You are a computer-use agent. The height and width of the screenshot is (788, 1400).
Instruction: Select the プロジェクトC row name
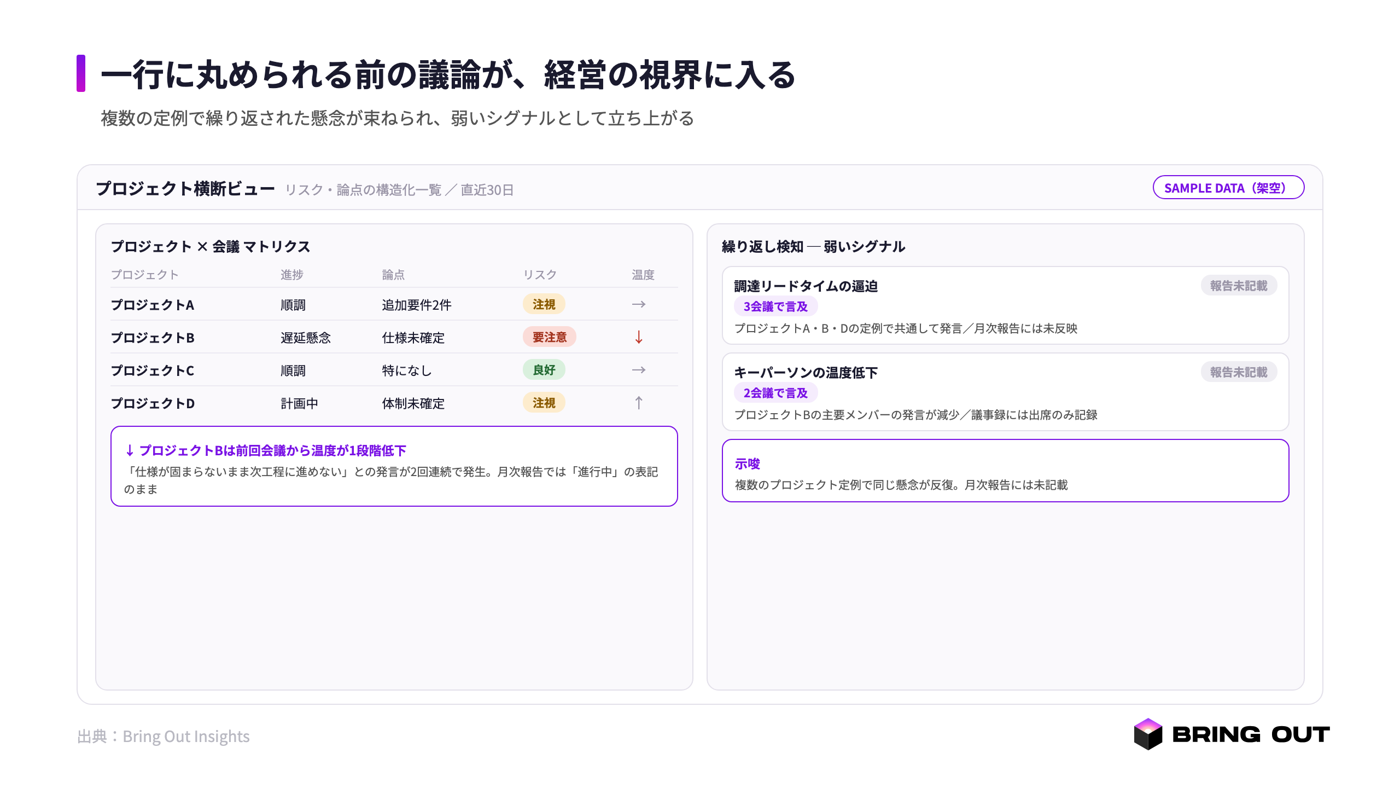click(153, 370)
